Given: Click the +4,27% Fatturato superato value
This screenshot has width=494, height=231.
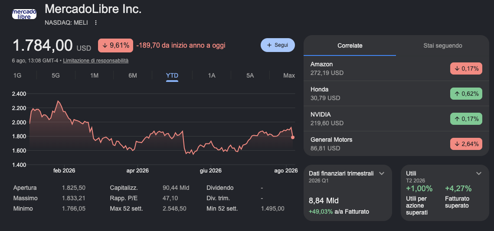Looking at the screenshot, I should tap(458, 189).
